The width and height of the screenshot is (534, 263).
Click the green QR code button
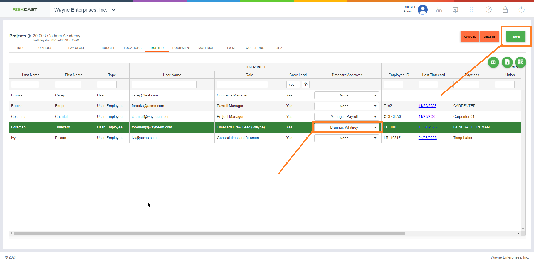(521, 62)
